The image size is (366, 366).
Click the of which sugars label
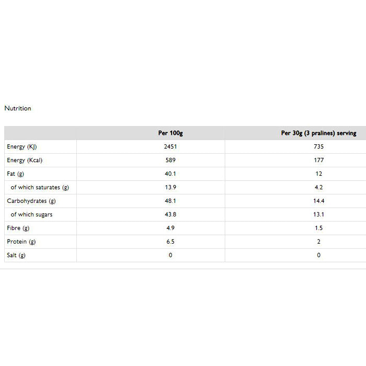(x=31, y=215)
